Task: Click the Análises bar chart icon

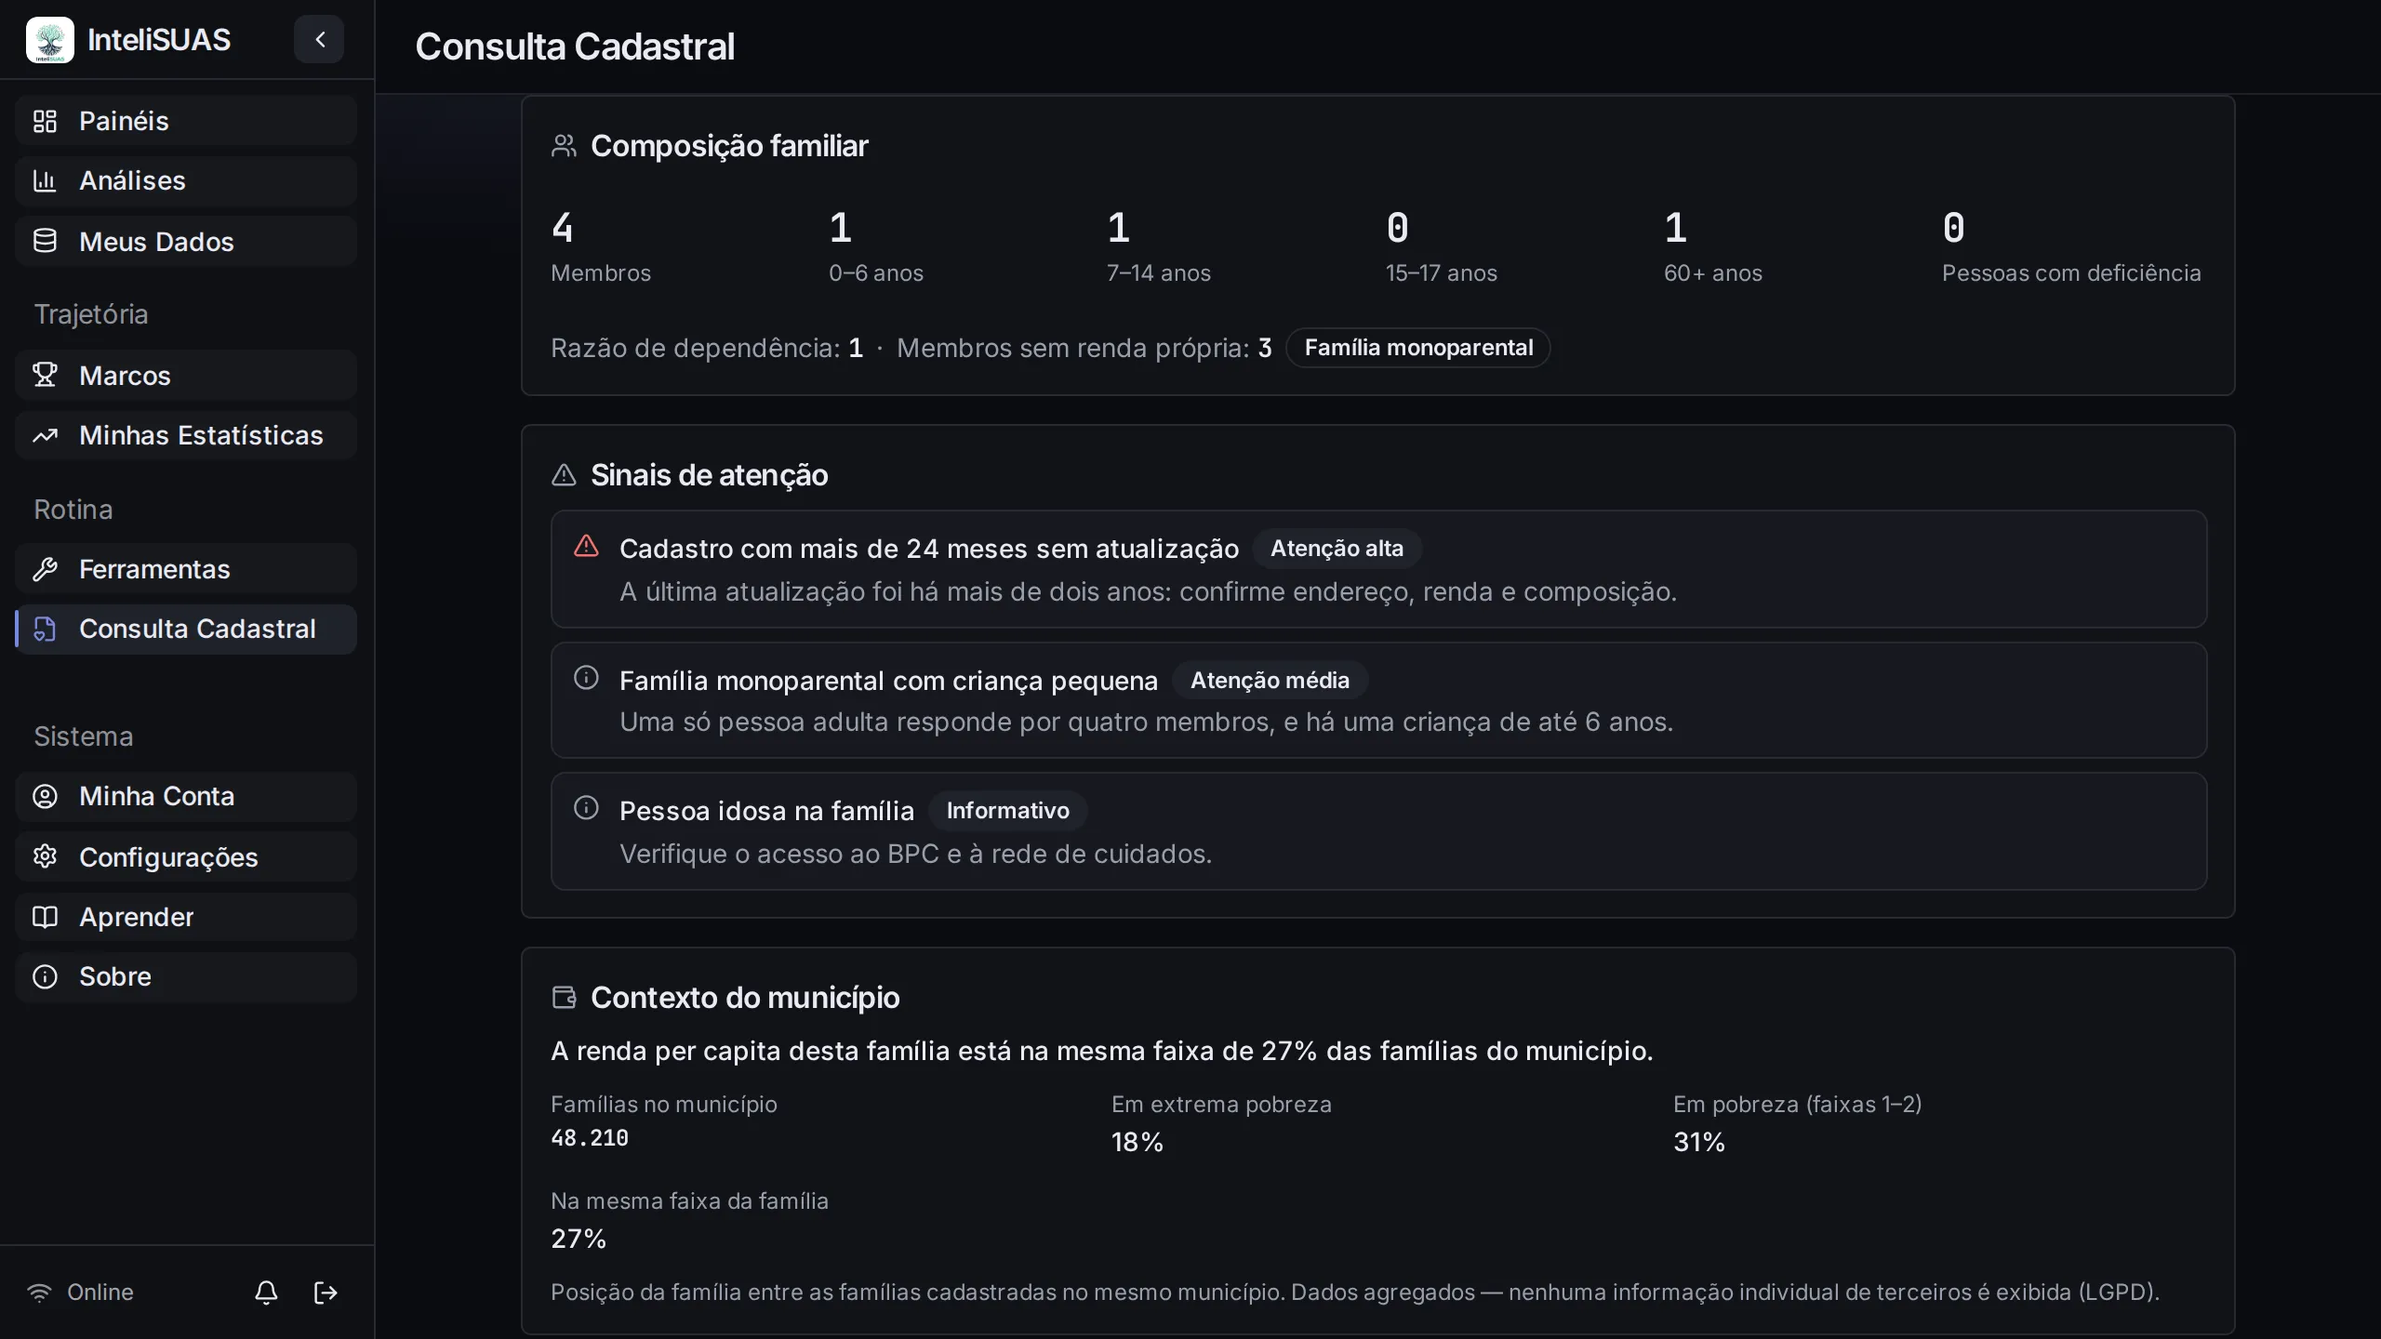Action: pyautogui.click(x=45, y=180)
